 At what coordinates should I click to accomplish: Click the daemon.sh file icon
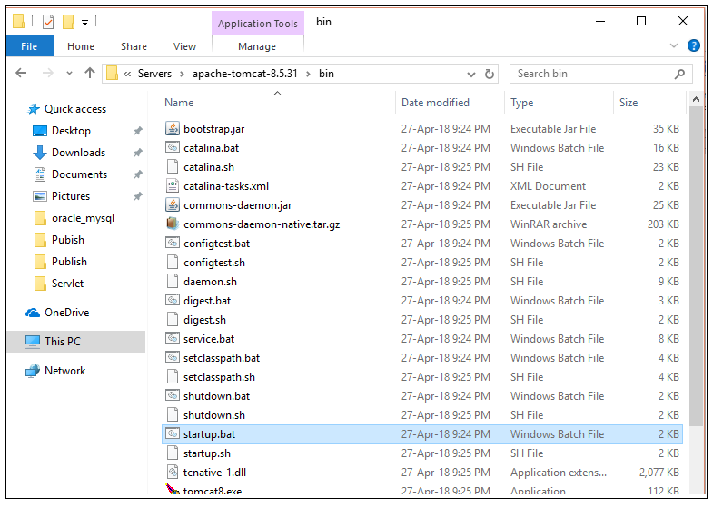tap(172, 282)
